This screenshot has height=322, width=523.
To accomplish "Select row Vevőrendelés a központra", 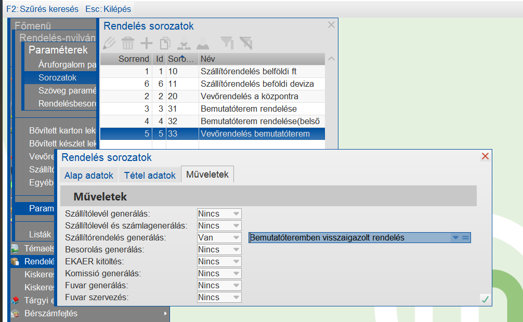I will coord(213,96).
